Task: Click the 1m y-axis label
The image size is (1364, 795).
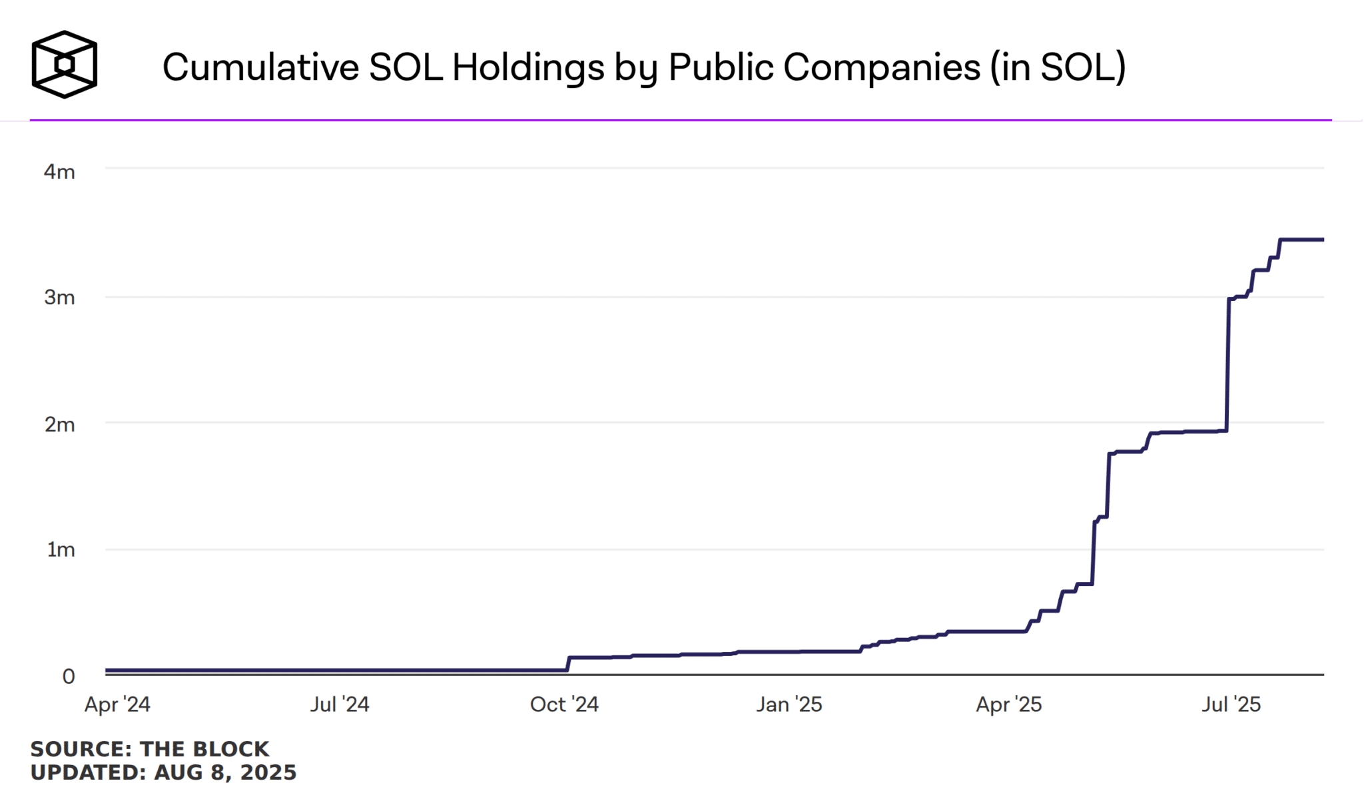Action: click(61, 549)
